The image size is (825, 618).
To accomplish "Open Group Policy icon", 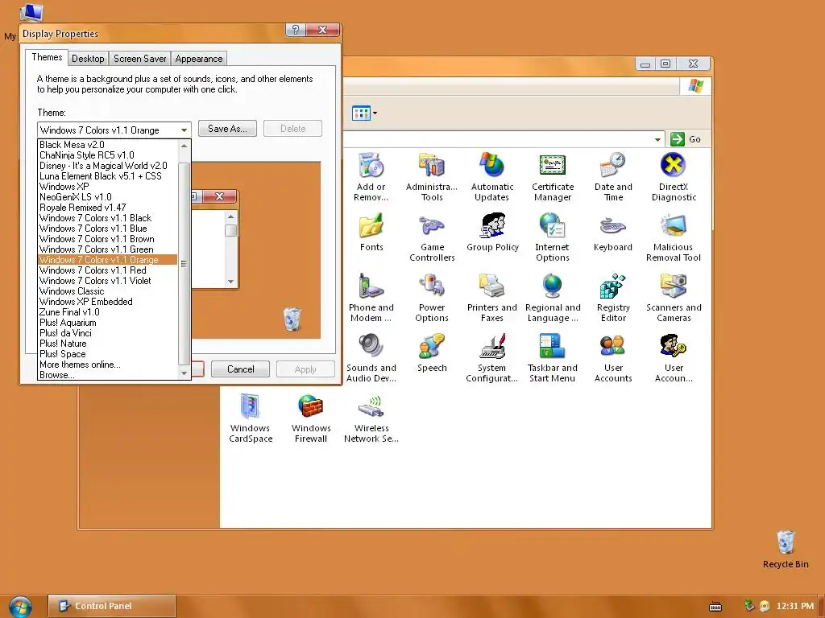I will pyautogui.click(x=492, y=233).
